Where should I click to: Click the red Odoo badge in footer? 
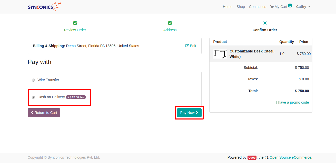click(252, 158)
